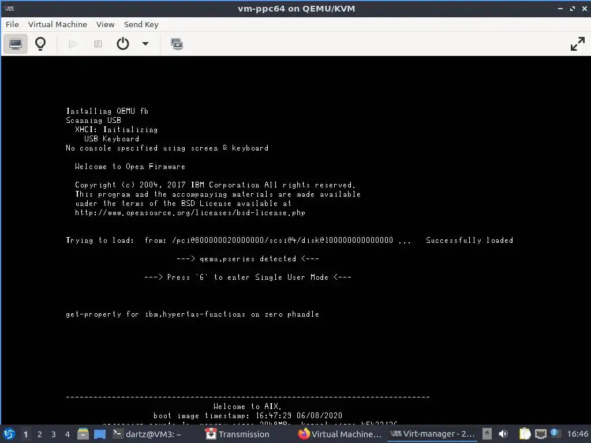The height and width of the screenshot is (443, 591).
Task: Open the View menu
Action: click(x=105, y=24)
